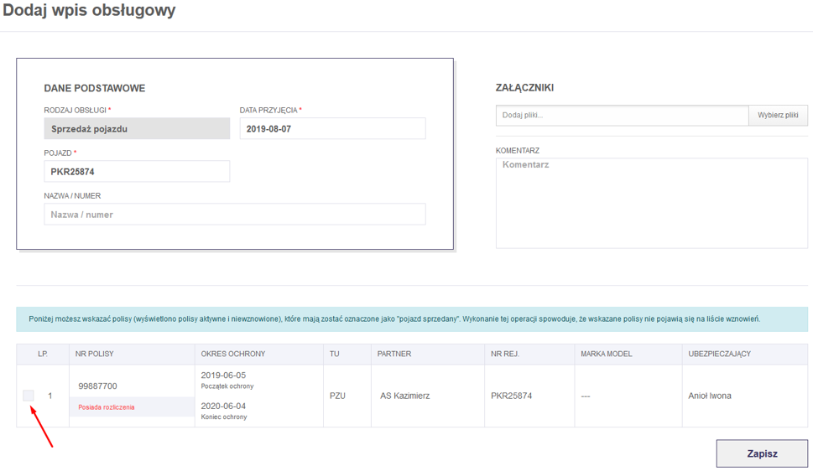813x471 pixels.
Task: Focus the Nazwa / numer input
Action: coord(234,215)
